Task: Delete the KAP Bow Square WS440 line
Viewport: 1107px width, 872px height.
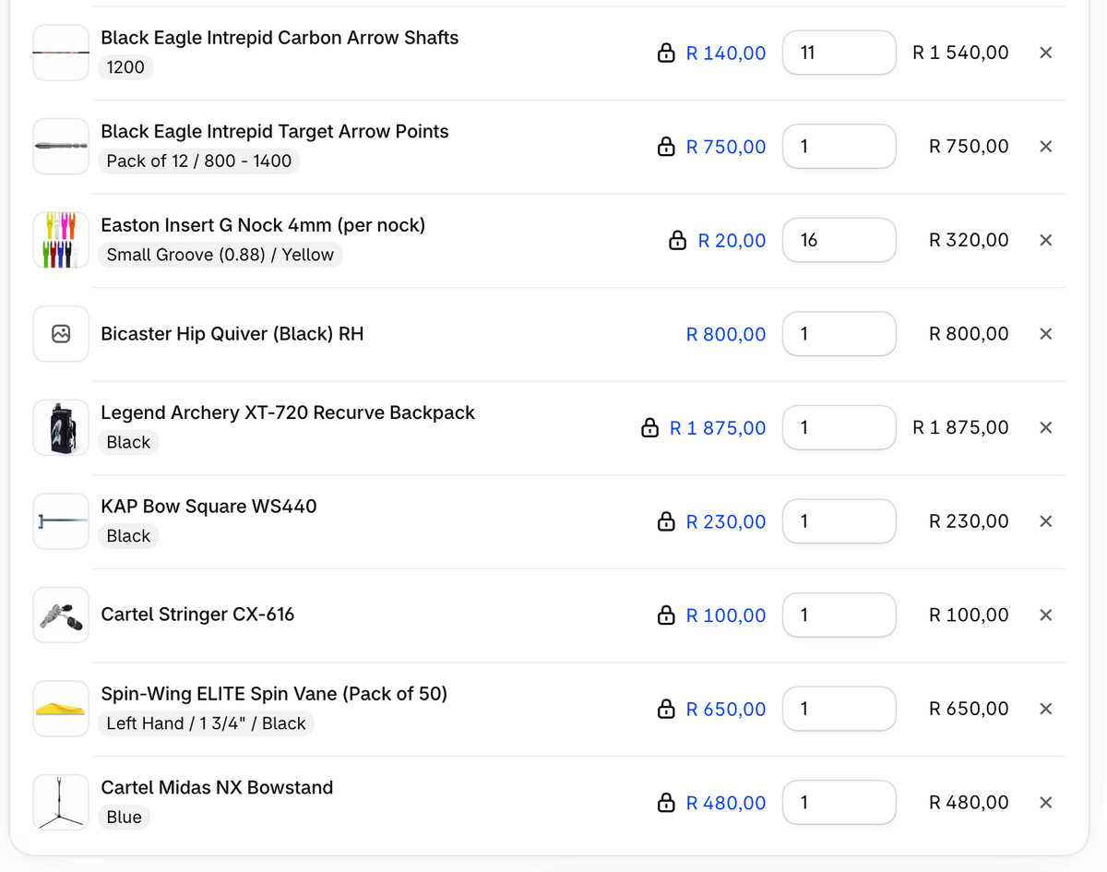Action: 1045,521
